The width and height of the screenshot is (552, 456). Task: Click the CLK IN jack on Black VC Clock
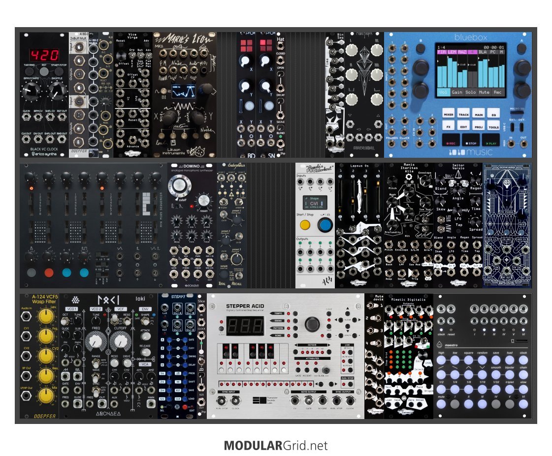[x=26, y=117]
